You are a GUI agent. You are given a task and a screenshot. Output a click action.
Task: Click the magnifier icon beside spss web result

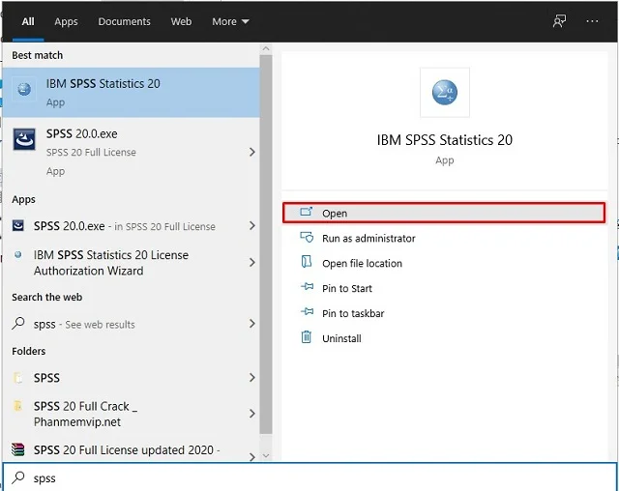click(x=18, y=324)
